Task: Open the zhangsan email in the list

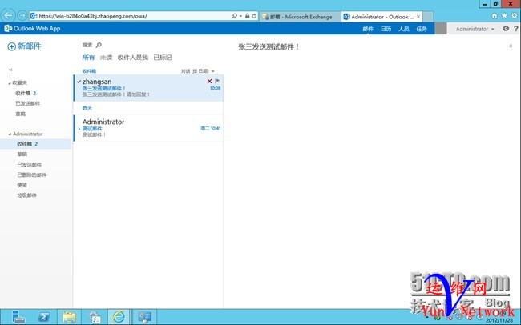Action: [148, 88]
